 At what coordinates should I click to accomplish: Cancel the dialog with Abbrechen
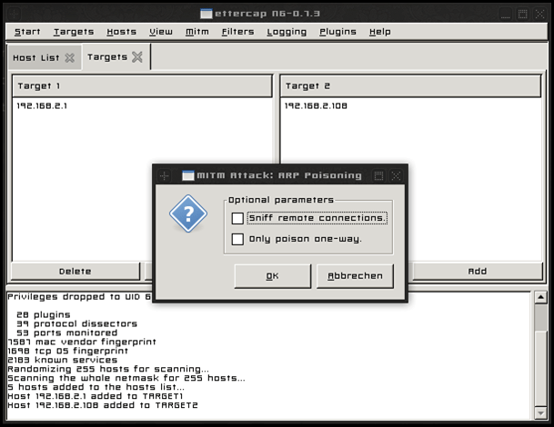coord(355,276)
